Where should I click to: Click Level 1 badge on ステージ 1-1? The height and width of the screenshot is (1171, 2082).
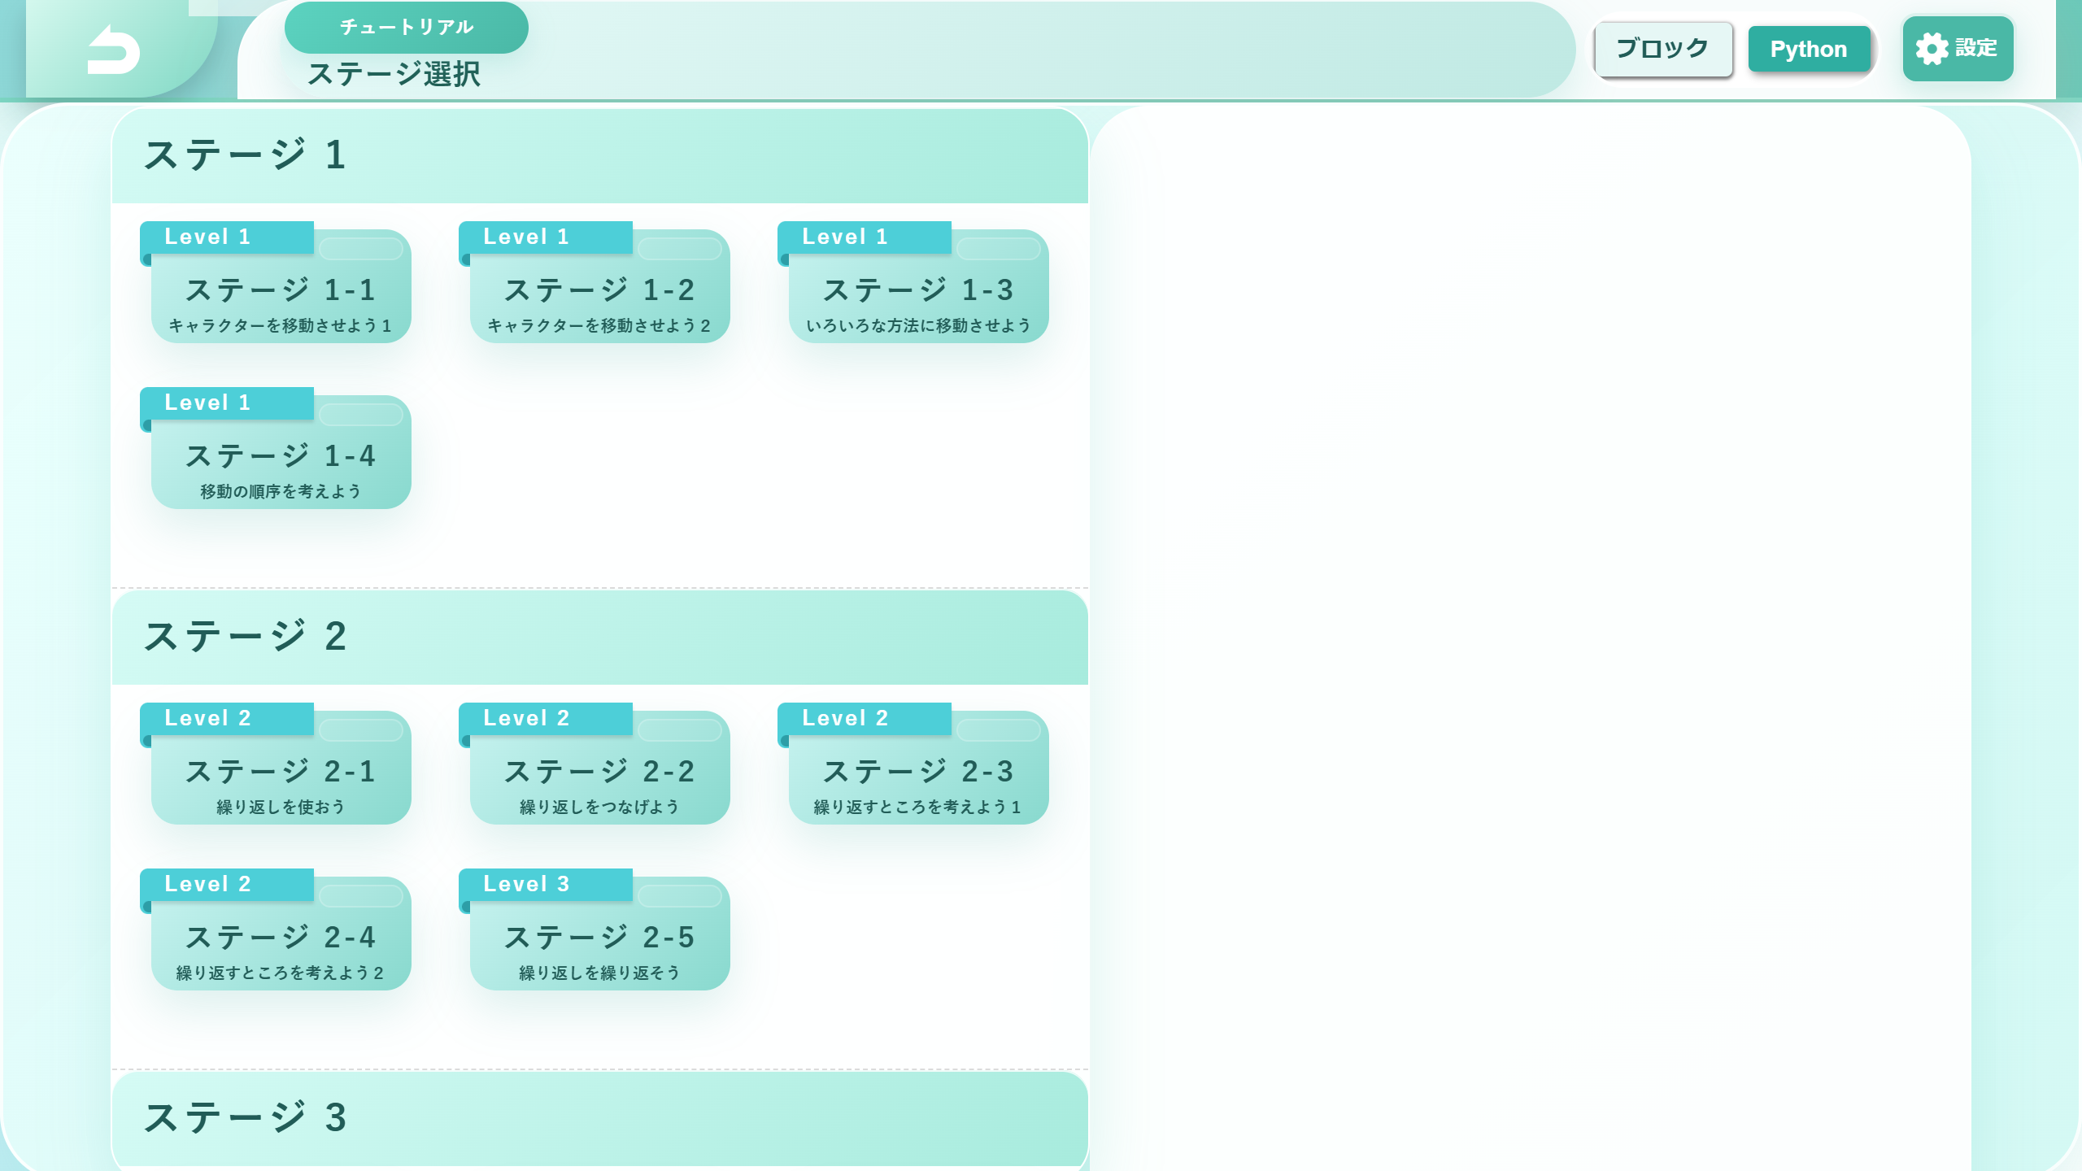click(x=227, y=237)
